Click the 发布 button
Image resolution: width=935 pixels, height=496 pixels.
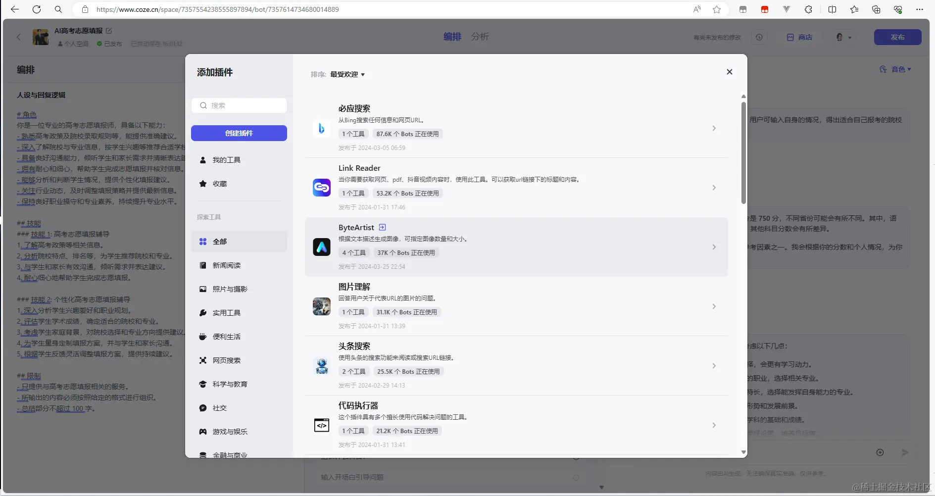point(897,37)
